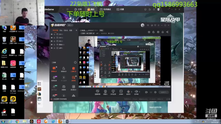This screenshot has height=124, width=221.
Task: Click the Windows Start button
Action: pyautogui.click(x=3, y=122)
